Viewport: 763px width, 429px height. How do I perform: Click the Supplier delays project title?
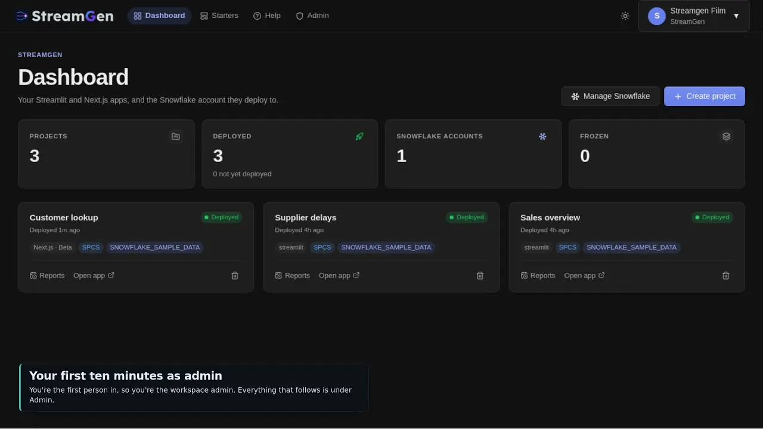pyautogui.click(x=306, y=217)
